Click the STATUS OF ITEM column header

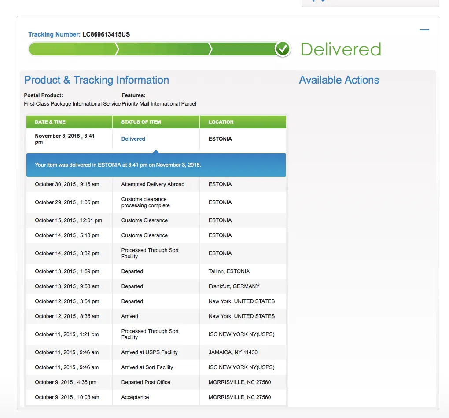(156, 122)
